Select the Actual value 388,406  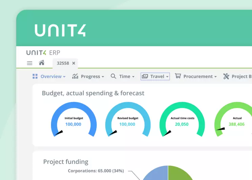(236, 124)
